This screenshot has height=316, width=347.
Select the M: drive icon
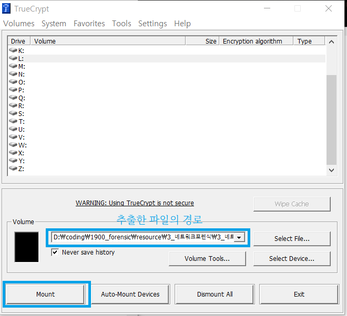(13, 66)
